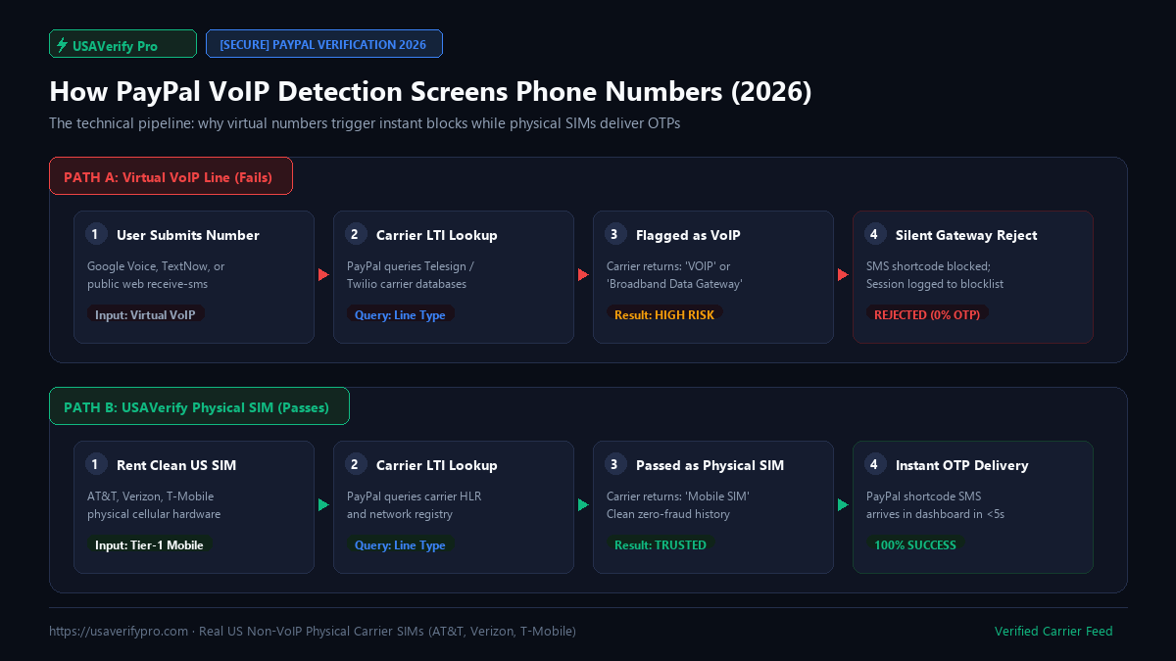Image resolution: width=1176 pixels, height=661 pixels.
Task: Open the usaverifypro.com footer link
Action: coord(119,632)
